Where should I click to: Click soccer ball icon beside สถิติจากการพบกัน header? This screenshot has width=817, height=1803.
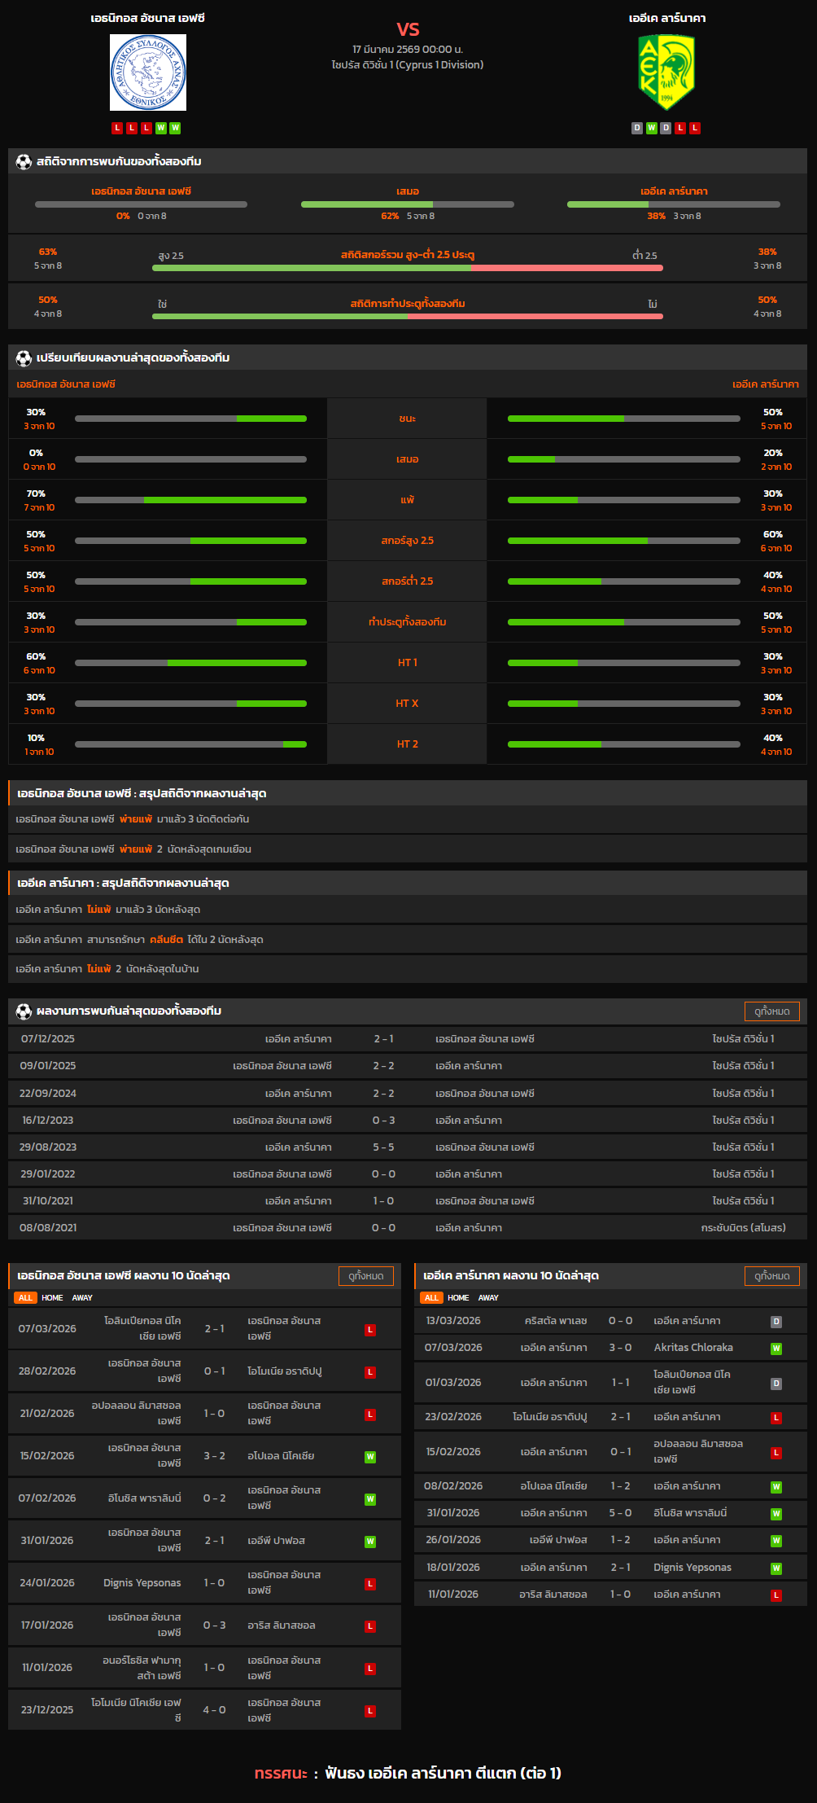[24, 162]
